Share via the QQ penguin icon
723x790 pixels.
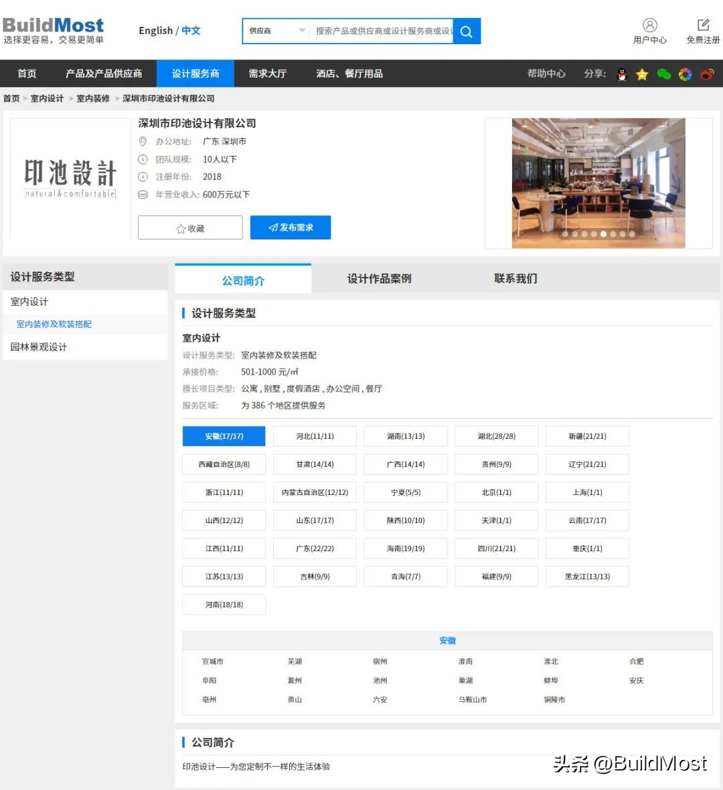(x=622, y=74)
